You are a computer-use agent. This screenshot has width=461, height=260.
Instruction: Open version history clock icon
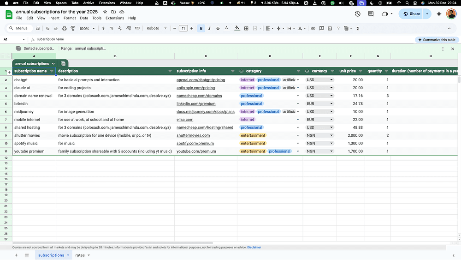click(358, 14)
